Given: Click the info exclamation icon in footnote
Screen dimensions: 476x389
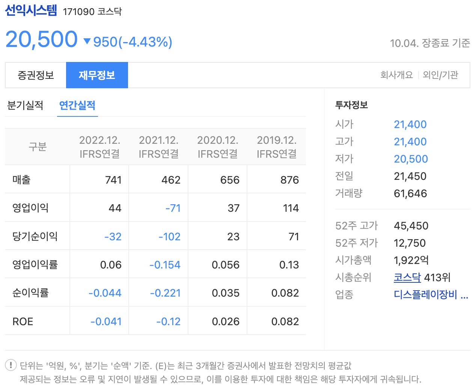Looking at the screenshot, I should pos(11,365).
